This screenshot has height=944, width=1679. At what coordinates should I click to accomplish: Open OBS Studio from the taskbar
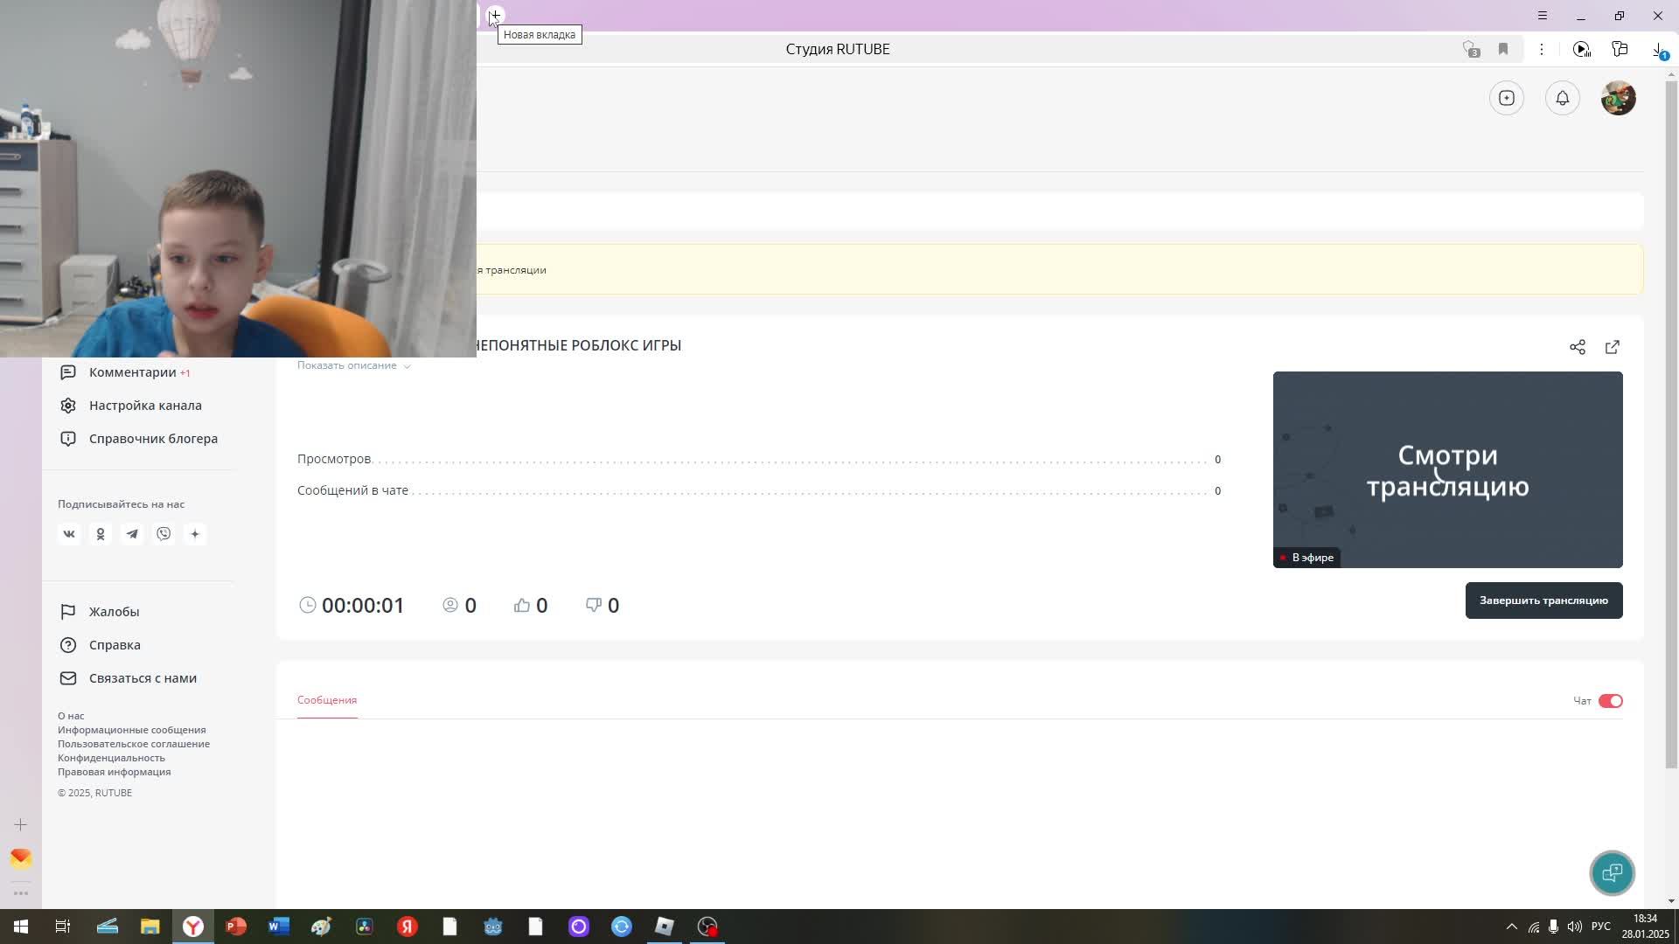(707, 927)
